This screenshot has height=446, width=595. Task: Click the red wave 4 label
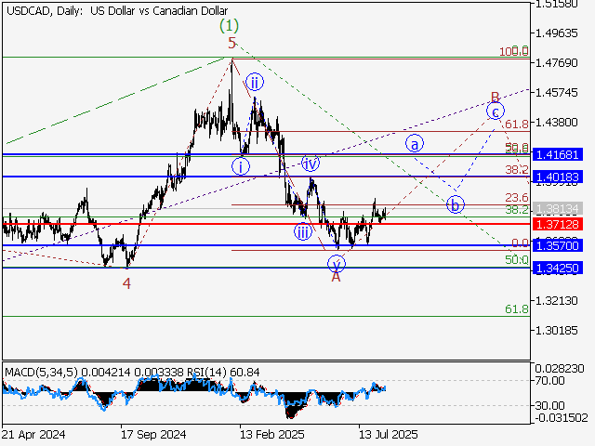pos(126,282)
